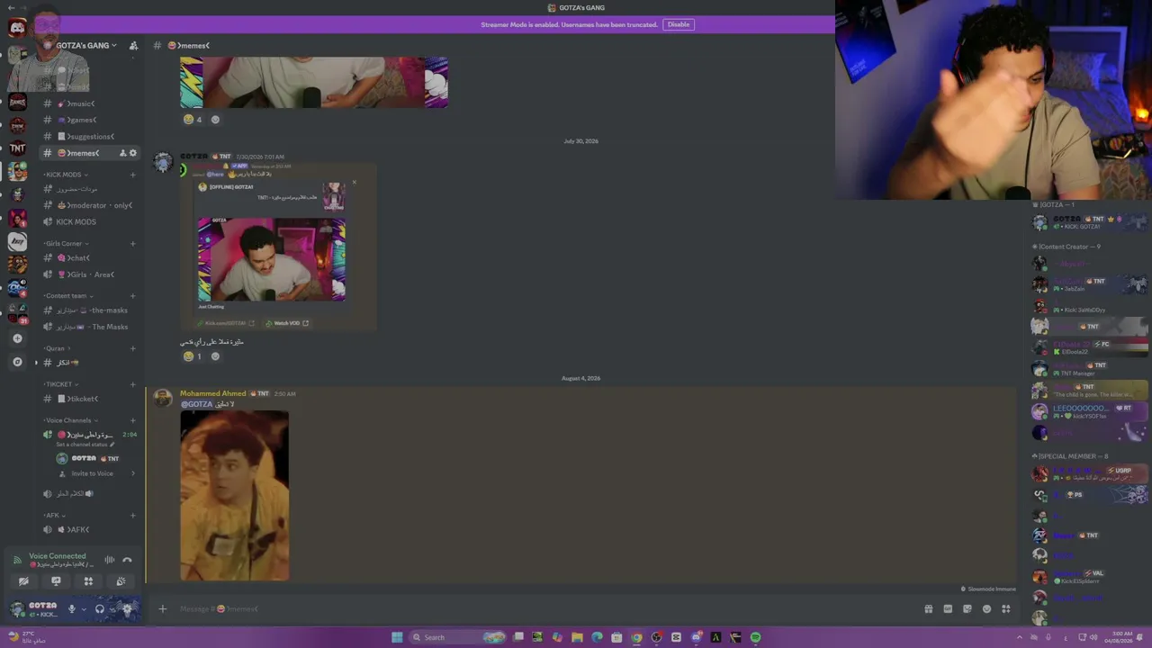Open the apps launcher icon in message bar
The width and height of the screenshot is (1152, 648).
[1006, 609]
